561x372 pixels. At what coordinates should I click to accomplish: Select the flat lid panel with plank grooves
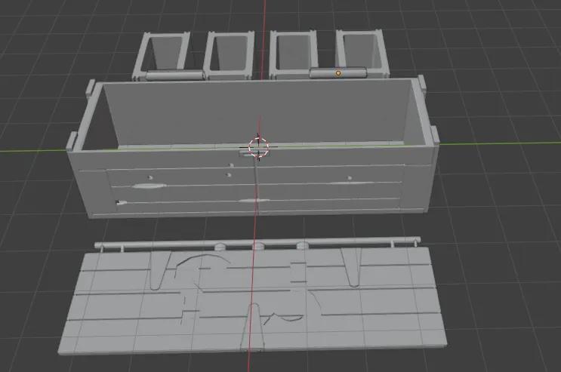point(252,300)
